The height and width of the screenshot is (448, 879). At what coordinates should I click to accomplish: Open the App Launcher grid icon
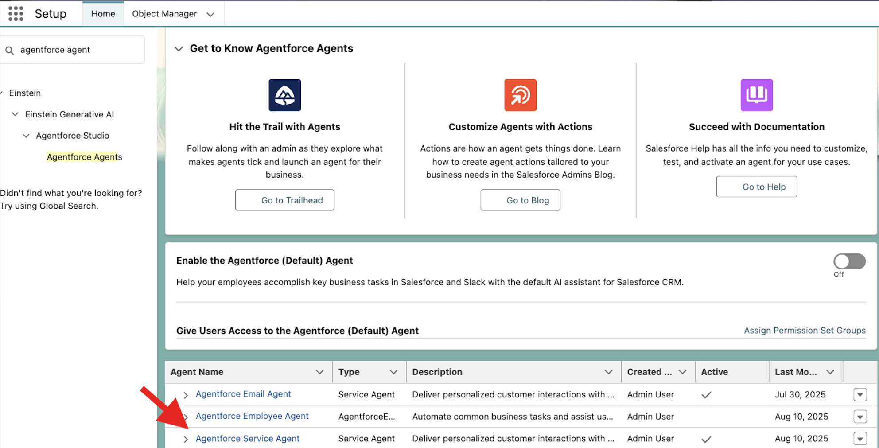[x=16, y=14]
